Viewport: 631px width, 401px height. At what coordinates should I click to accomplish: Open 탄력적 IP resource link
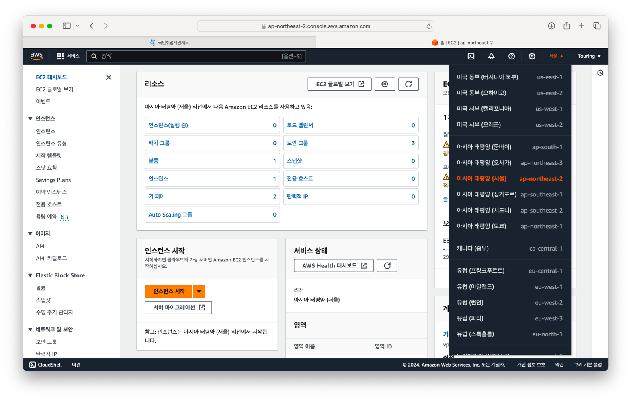[x=297, y=196]
